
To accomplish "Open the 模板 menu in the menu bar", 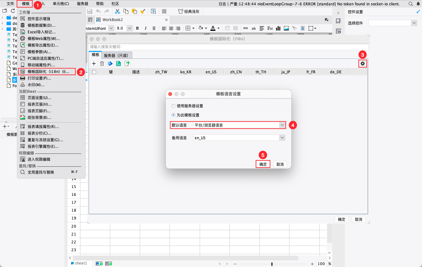I will (26, 4).
